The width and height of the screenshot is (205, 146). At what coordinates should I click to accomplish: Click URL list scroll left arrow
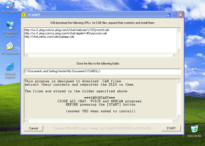(x=27, y=55)
